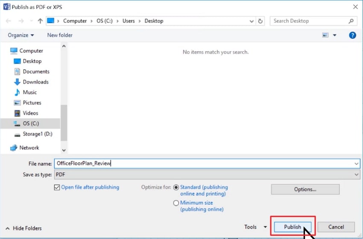Expand the address bar history dropdown
This screenshot has width=363, height=239.
(x=252, y=21)
